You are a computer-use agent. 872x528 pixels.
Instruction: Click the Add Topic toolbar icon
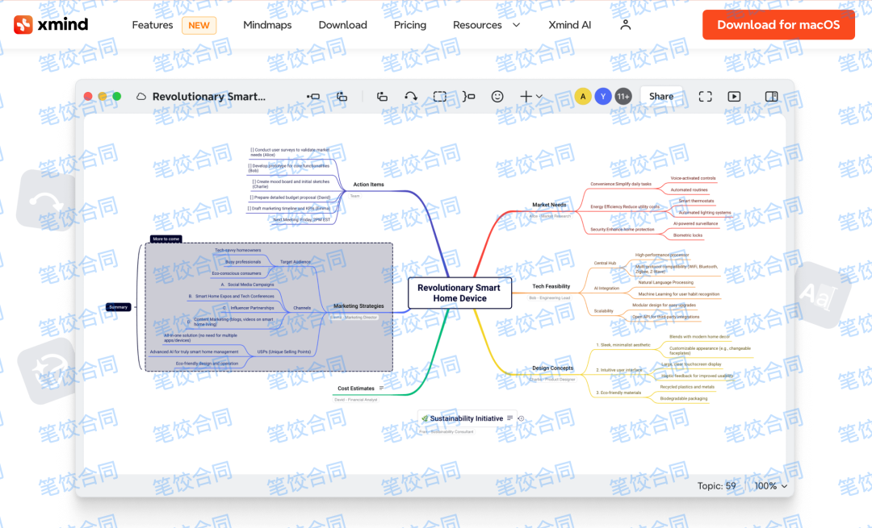coord(313,97)
